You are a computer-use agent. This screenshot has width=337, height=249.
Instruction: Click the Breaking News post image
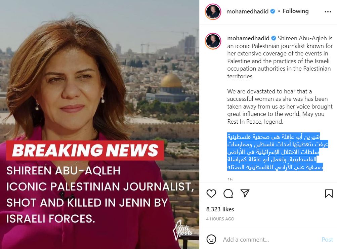click(x=99, y=124)
